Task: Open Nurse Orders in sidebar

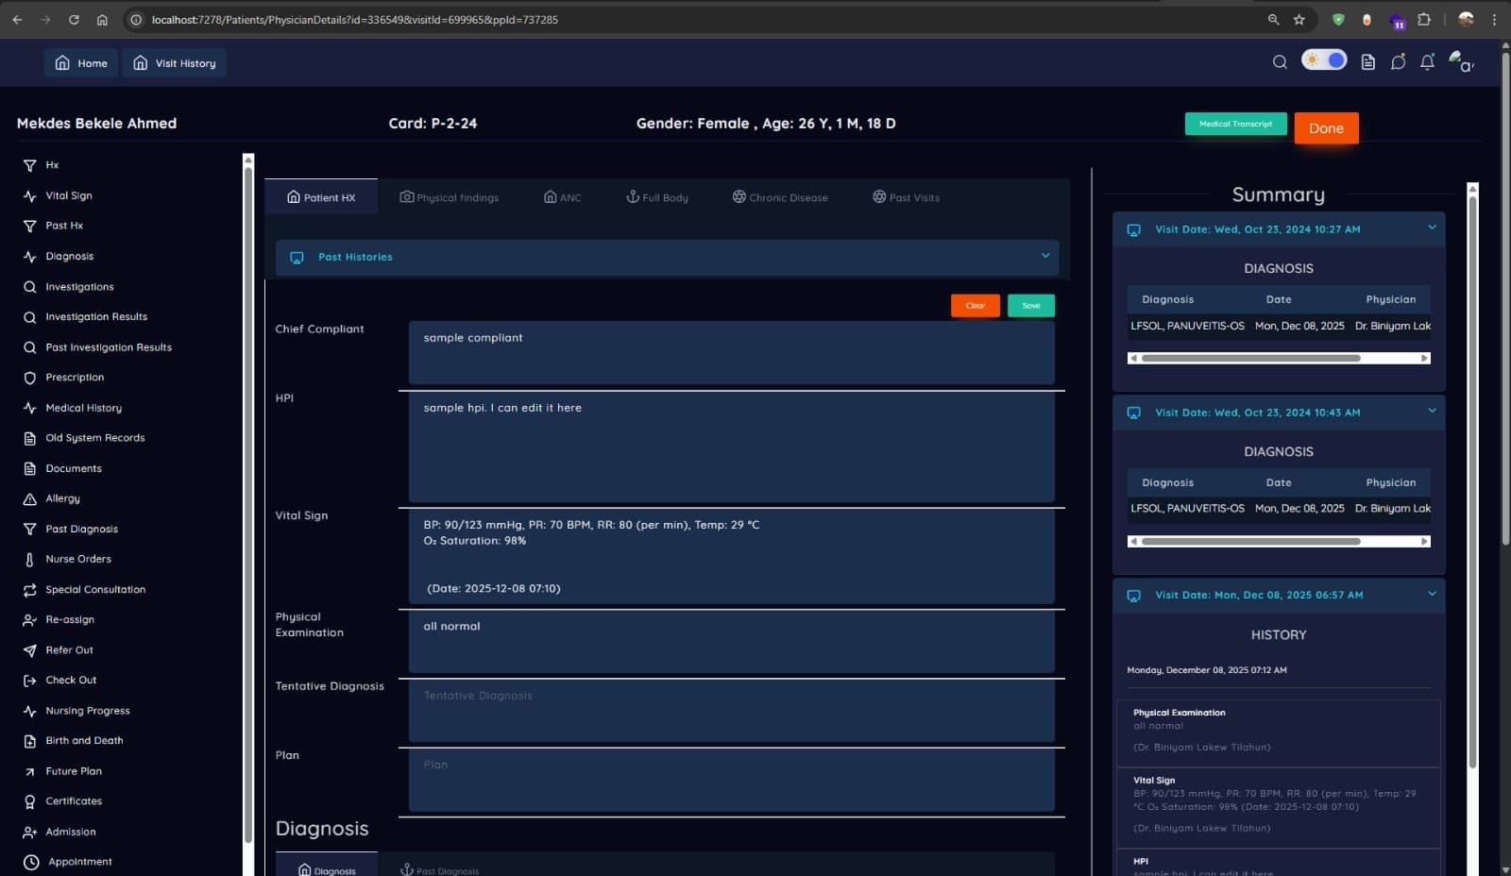Action: [67, 560]
